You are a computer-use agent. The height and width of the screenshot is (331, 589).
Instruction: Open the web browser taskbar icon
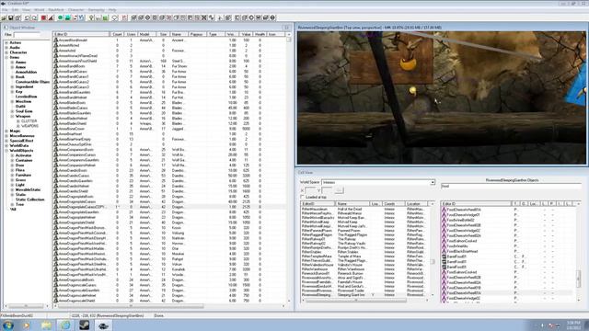pos(65,325)
